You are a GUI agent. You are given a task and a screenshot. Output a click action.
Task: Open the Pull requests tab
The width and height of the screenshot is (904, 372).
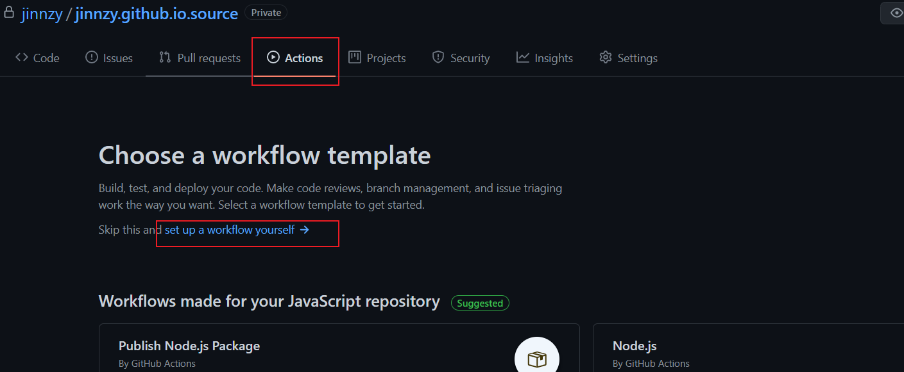click(209, 58)
